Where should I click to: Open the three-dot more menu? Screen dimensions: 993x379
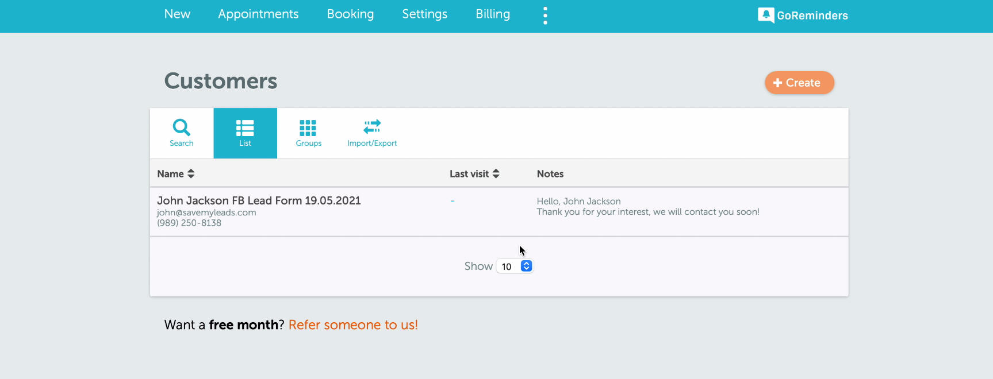[545, 16]
